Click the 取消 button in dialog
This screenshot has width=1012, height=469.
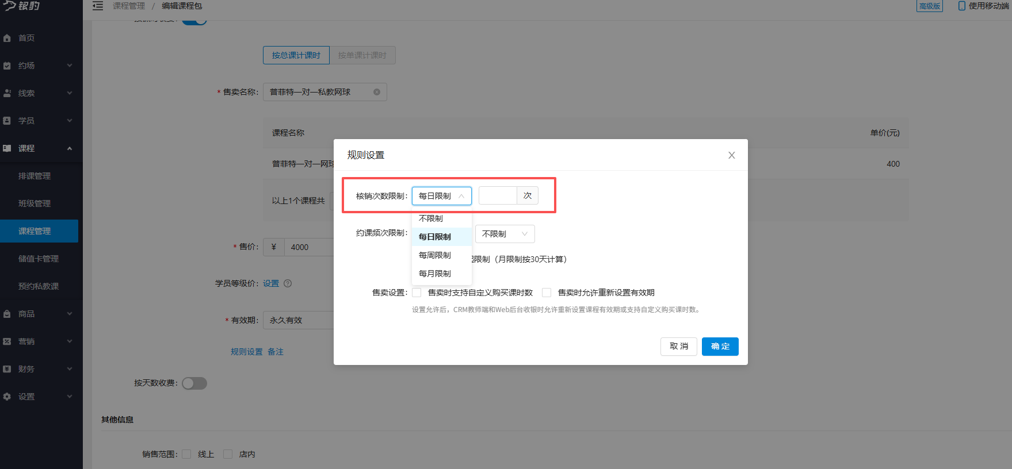pos(679,347)
